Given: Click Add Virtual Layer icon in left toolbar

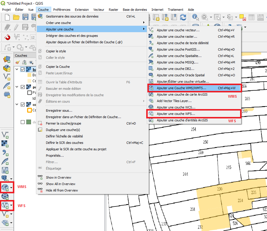Looking at the screenshot, I should pyautogui.click(x=5, y=170).
